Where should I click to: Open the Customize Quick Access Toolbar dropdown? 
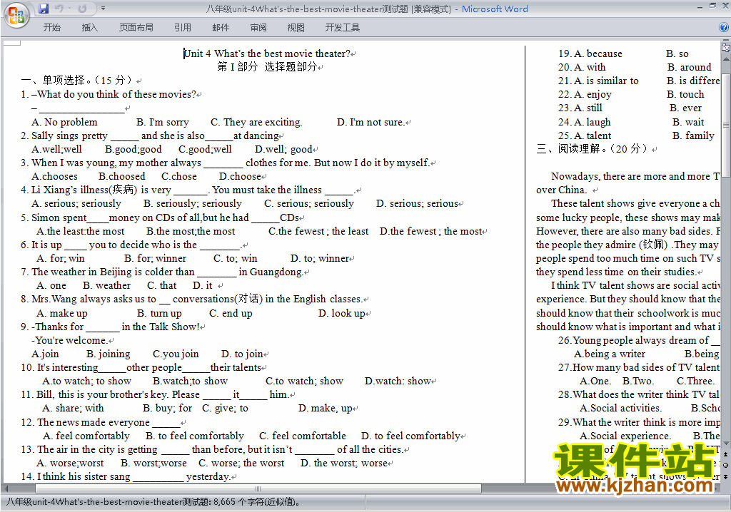tap(103, 9)
